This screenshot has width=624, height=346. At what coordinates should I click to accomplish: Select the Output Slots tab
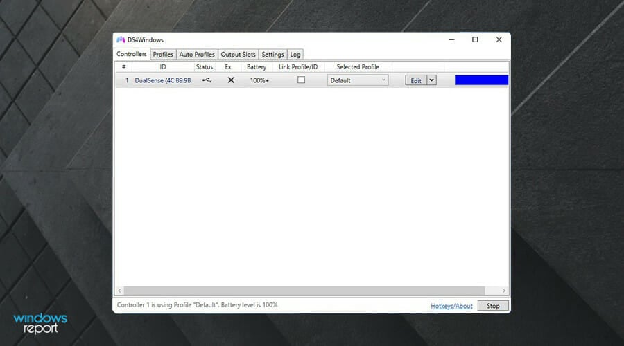[238, 55]
